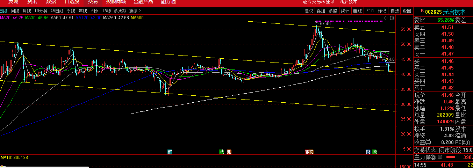Click the 返回 back button

point(407,11)
